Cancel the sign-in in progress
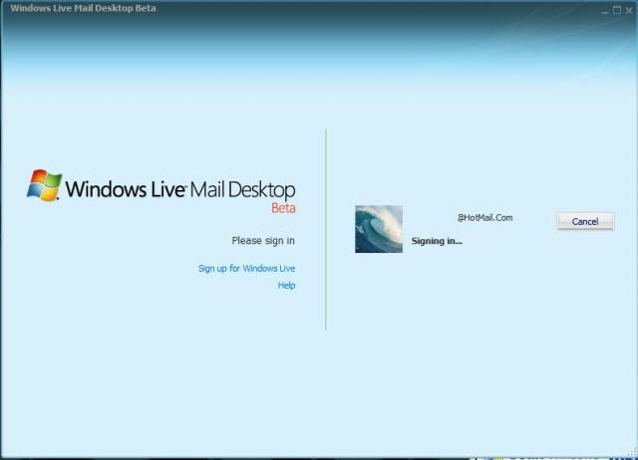Screen dimensions: 638x460 [x=585, y=221]
